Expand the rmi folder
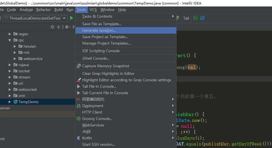Image resolution: width=272 pixels, height=148 pixels. tap(15, 52)
